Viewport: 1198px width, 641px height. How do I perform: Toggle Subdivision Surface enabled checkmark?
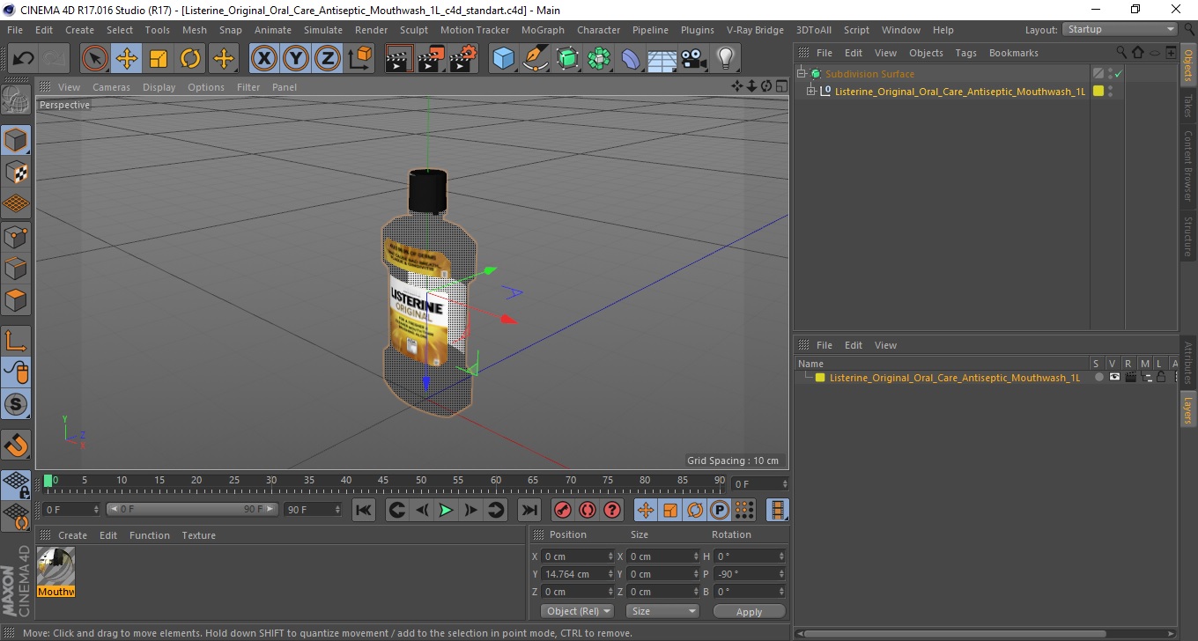click(x=1118, y=74)
